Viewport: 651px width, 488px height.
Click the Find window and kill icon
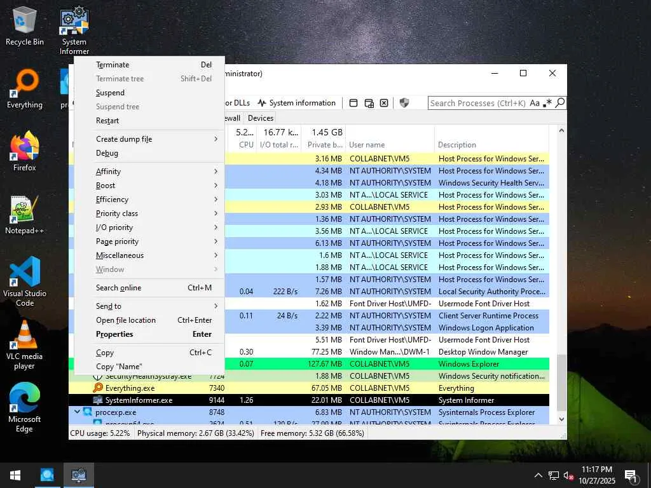point(384,103)
